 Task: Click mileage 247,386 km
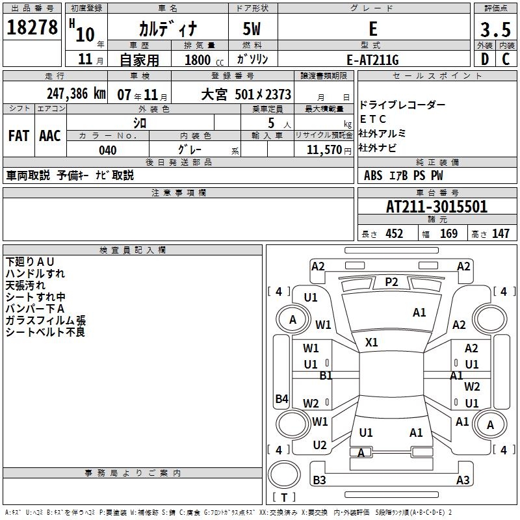click(x=76, y=94)
